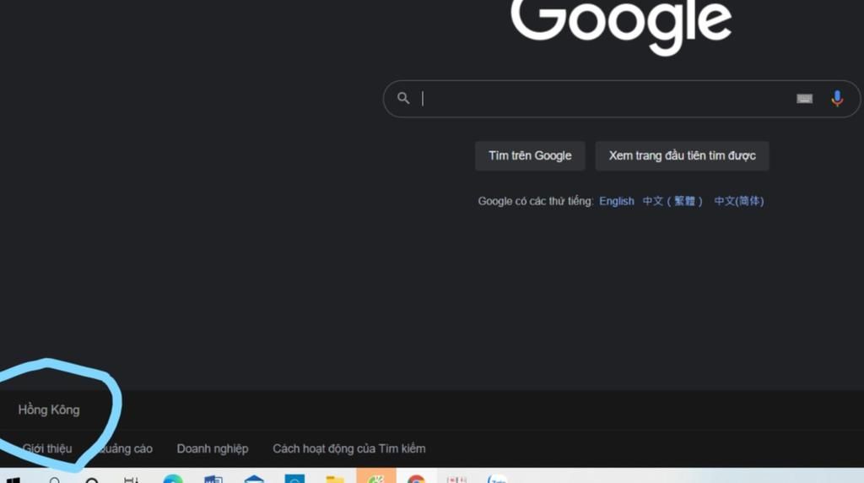
Task: Switch Google language to English
Action: 617,201
